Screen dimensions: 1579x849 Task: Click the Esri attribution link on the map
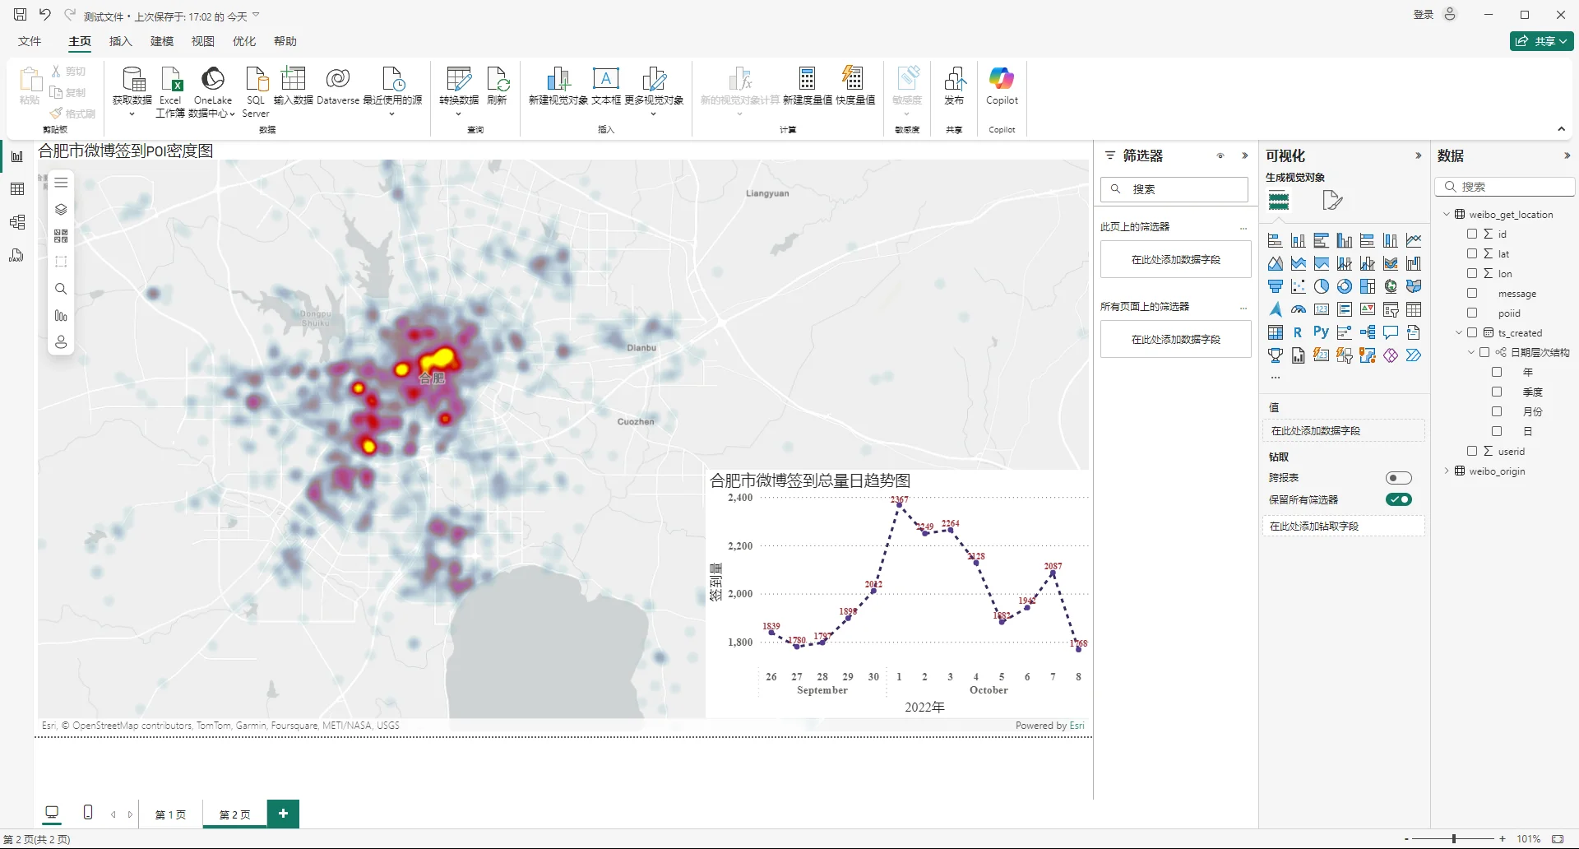point(1077,725)
